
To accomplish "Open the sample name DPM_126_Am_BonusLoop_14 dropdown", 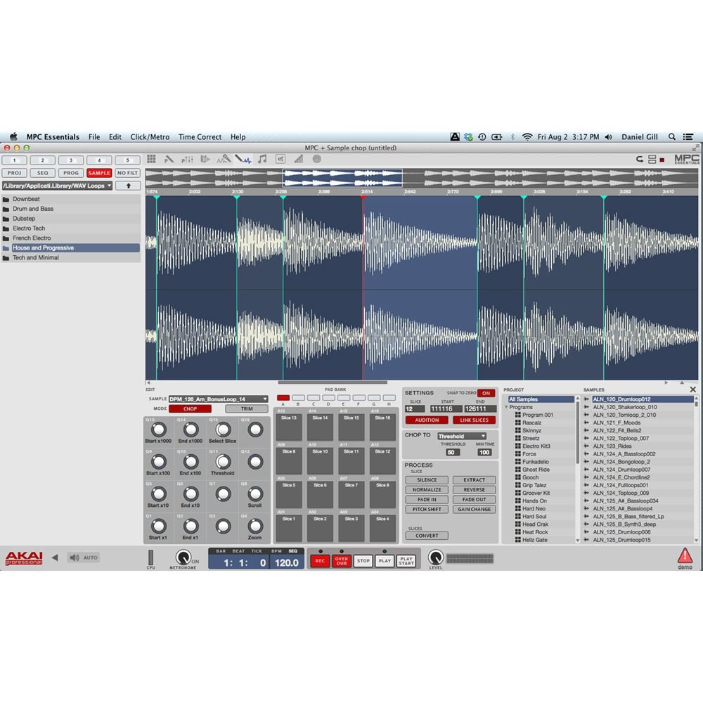I will tap(218, 399).
